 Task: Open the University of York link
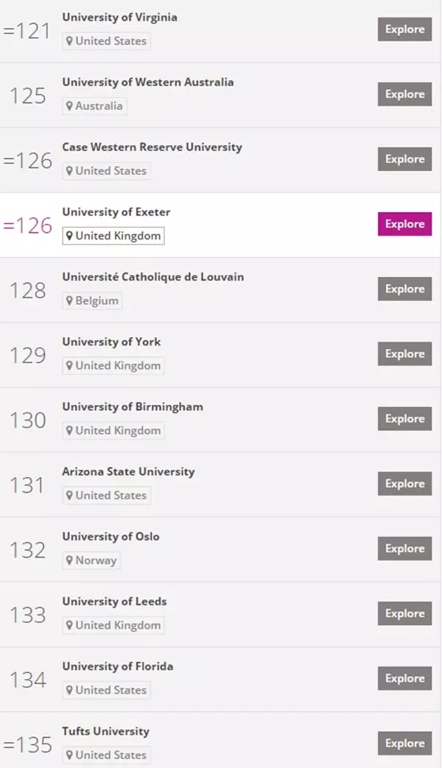tap(111, 342)
